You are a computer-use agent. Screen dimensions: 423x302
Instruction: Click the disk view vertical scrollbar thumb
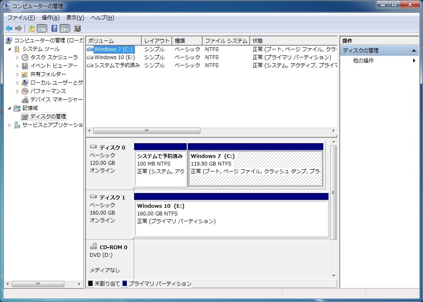(x=334, y=192)
